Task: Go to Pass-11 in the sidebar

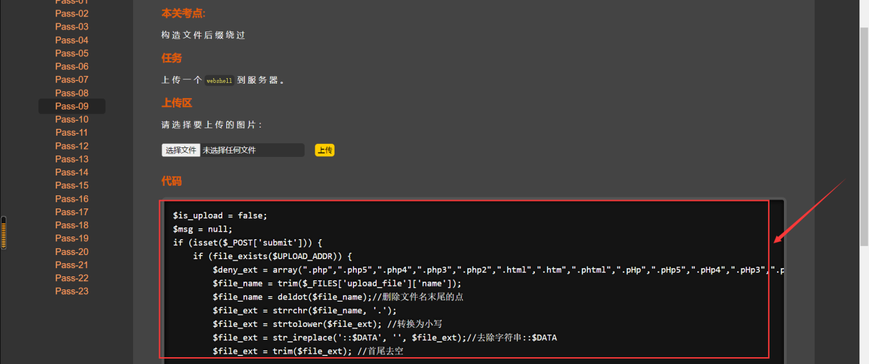Action: pos(72,132)
